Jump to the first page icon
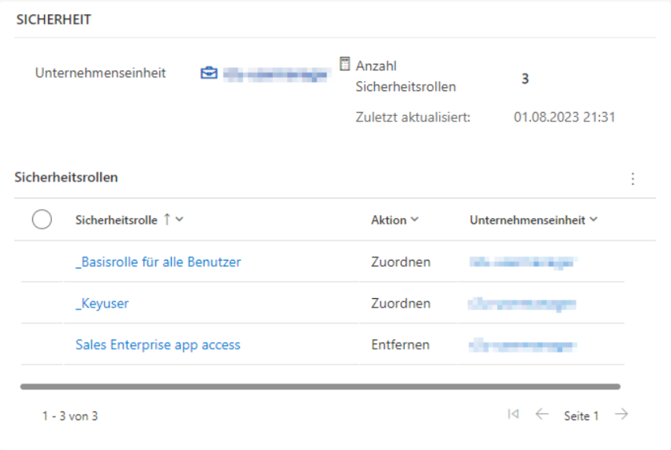This screenshot has width=671, height=450. pyautogui.click(x=513, y=414)
